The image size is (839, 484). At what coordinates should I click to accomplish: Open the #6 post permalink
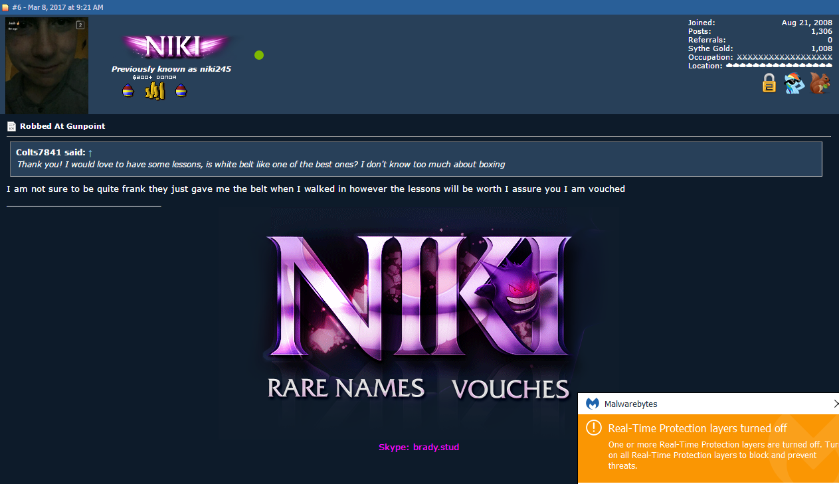click(17, 7)
